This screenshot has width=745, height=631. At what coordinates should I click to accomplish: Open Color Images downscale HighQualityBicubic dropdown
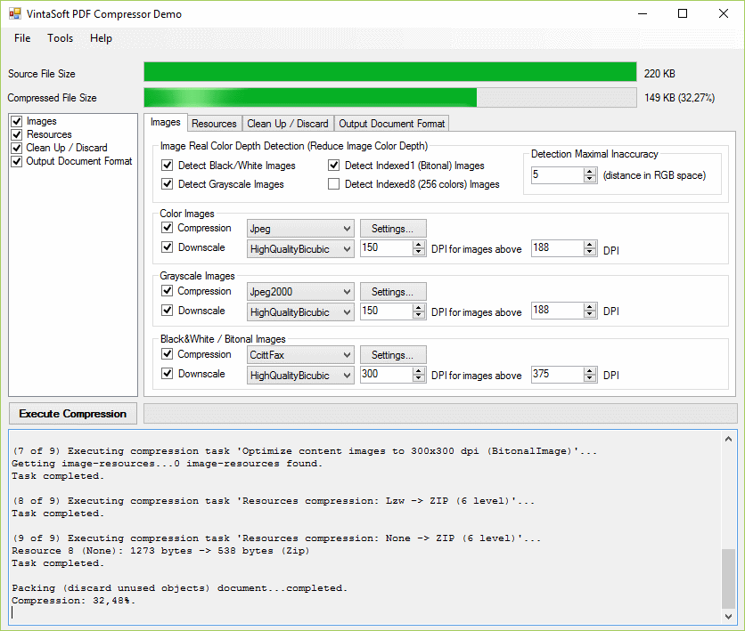tap(345, 249)
